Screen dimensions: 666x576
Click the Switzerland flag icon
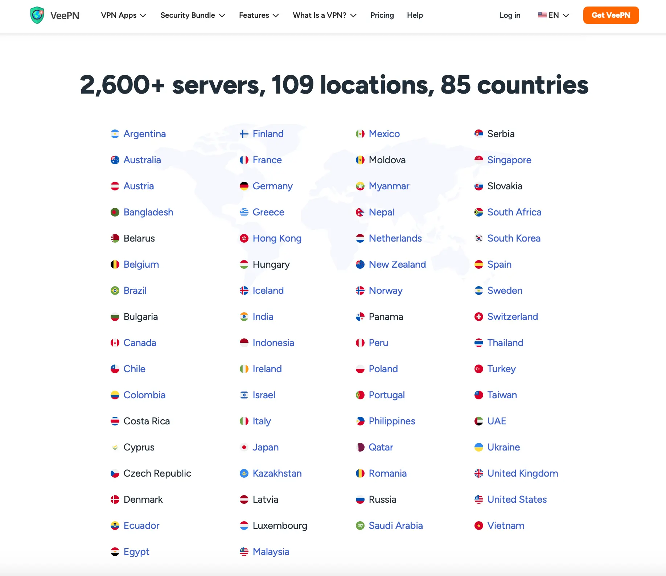click(479, 317)
